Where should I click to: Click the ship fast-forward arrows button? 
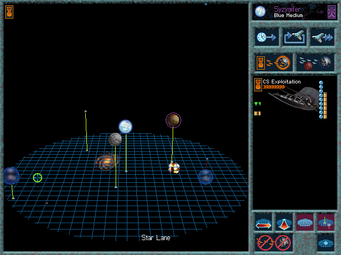pos(322,37)
